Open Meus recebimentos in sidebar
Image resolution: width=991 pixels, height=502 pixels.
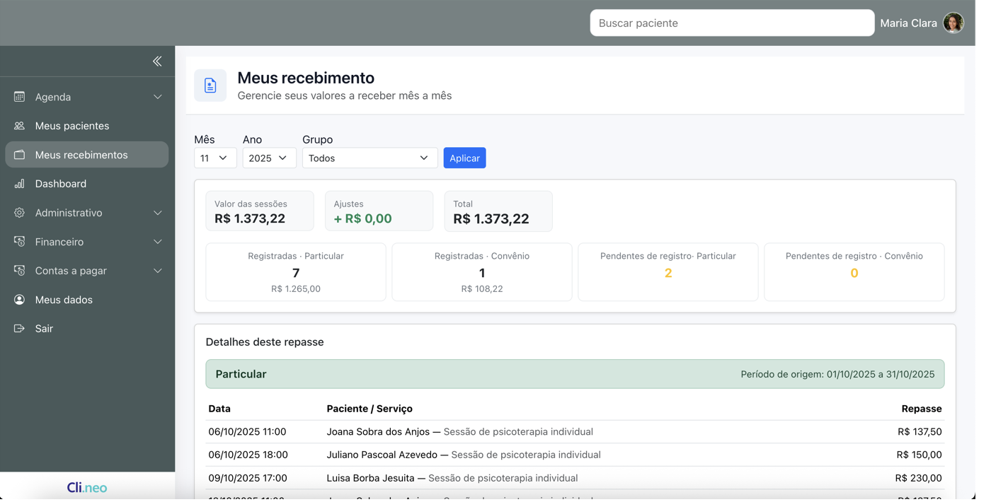[81, 155]
